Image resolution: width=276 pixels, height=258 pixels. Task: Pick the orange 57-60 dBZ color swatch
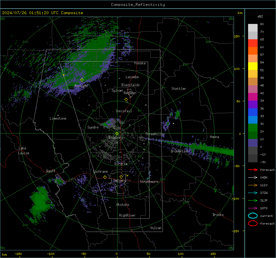click(253, 51)
